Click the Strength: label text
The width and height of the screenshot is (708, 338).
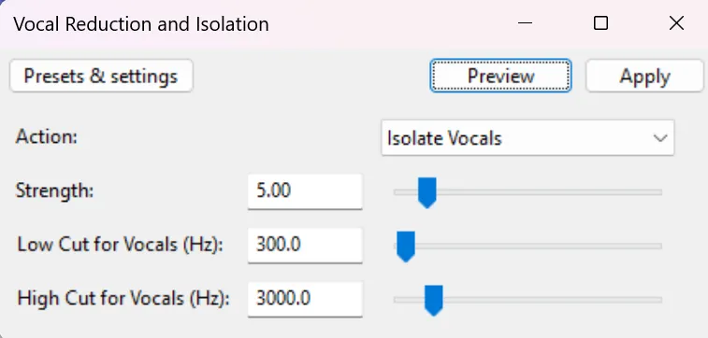point(54,191)
